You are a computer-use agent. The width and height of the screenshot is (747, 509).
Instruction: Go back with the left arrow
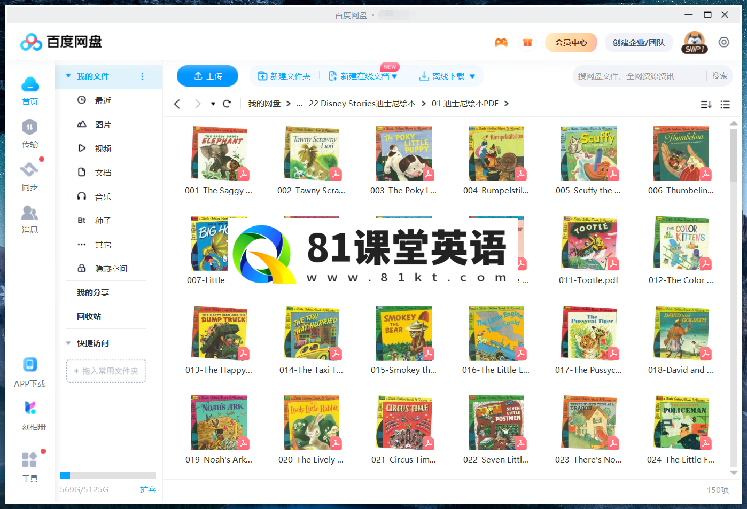tap(177, 104)
